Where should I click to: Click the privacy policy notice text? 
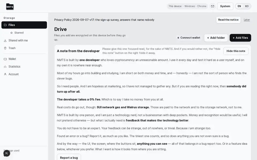point(104,20)
